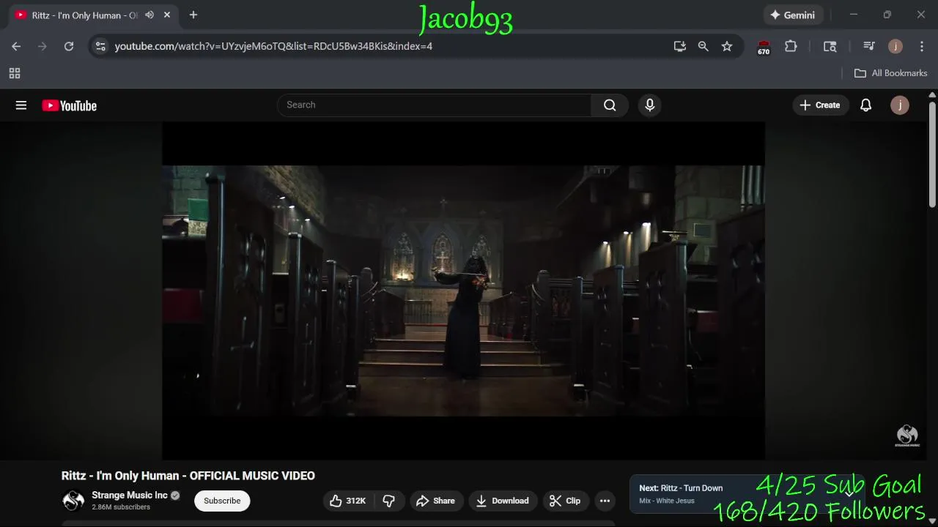Open media controls in Chrome toolbar
938x527 pixels.
click(869, 46)
